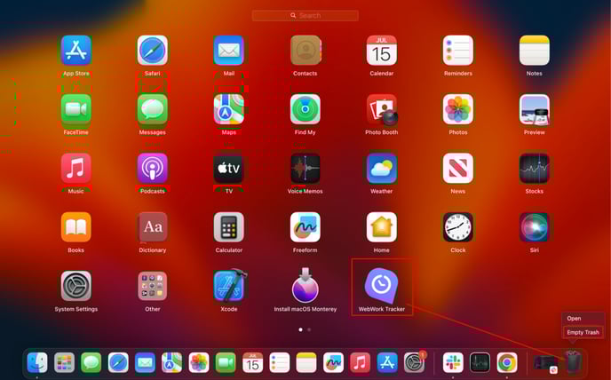Screen dimensions: 611x380
Task: Launch Reminders from the Launchpad grid
Action: point(458,51)
